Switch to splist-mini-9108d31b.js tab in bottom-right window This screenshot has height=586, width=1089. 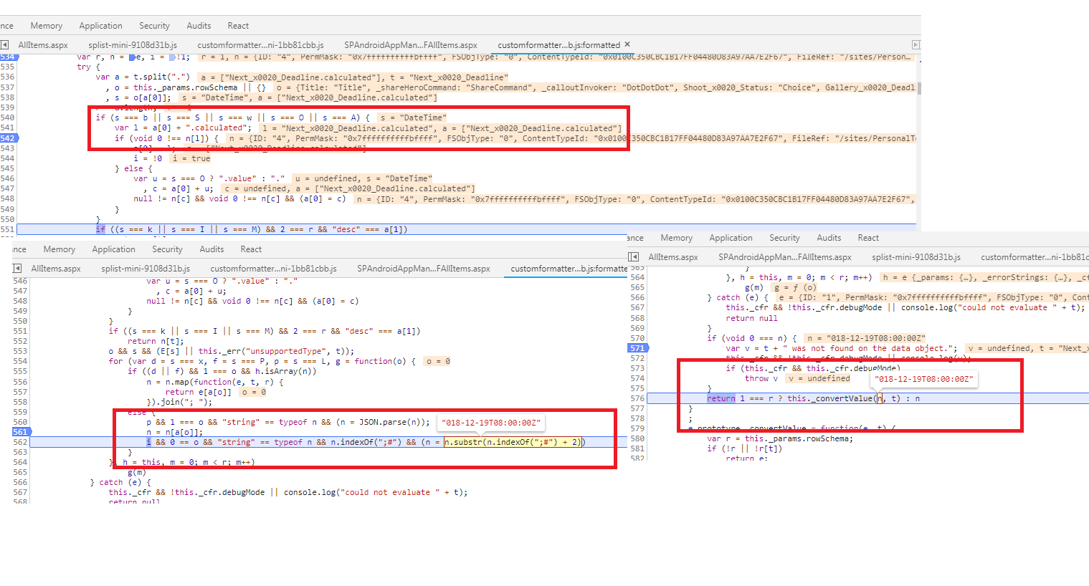tap(916, 256)
